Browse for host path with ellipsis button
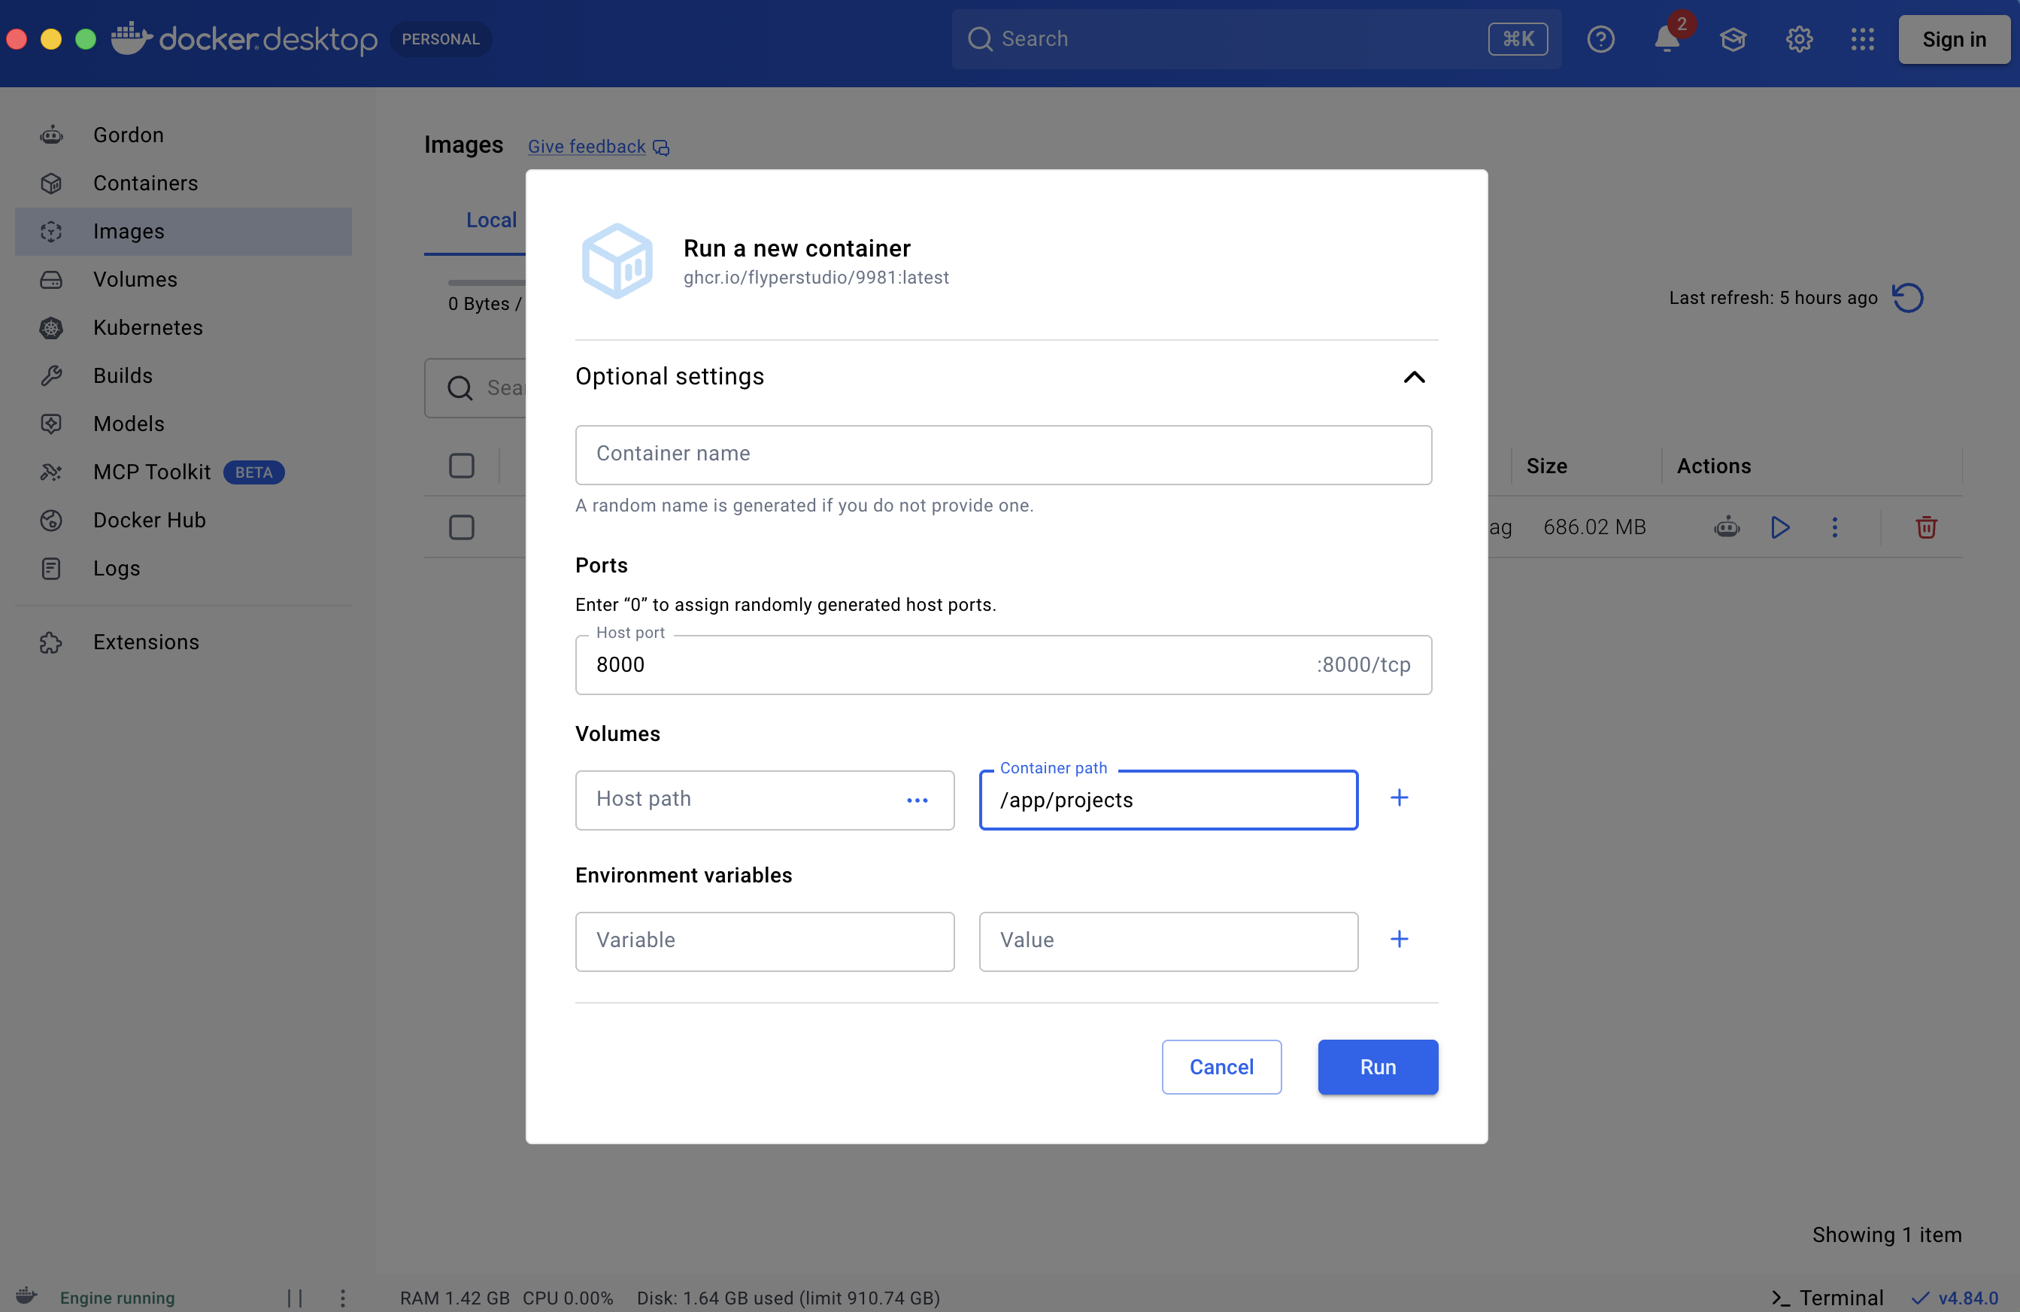Image resolution: width=2020 pixels, height=1312 pixels. click(x=917, y=800)
